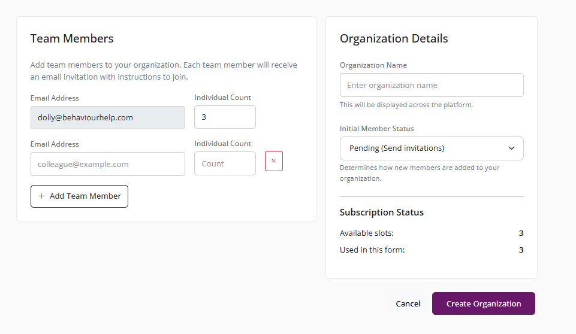Screen dimensions: 576x334
Task: Click the Subscription Status heading
Action: (382, 212)
